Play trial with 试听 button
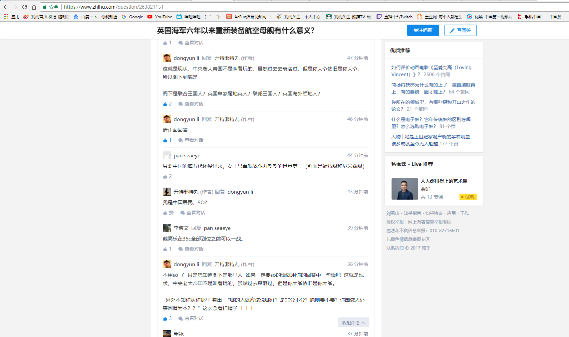 [468, 197]
